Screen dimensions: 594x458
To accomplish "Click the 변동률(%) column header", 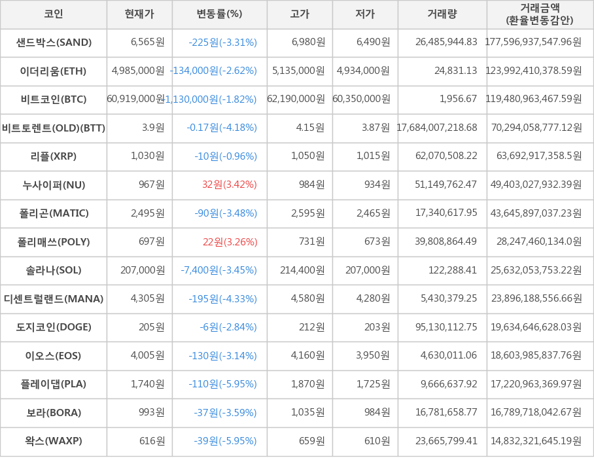I will click(219, 14).
